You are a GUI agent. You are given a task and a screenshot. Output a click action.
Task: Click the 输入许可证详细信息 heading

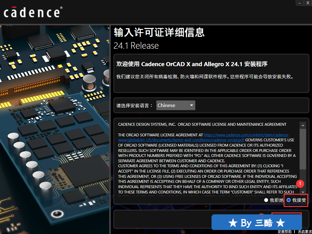click(x=159, y=32)
